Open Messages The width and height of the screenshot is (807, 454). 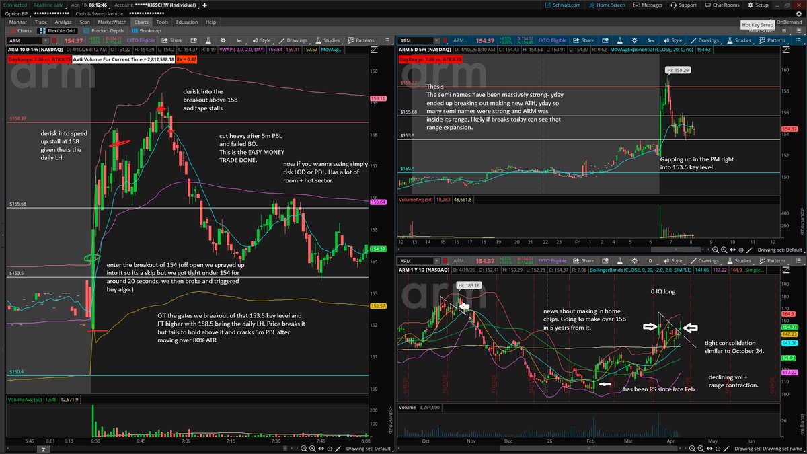tap(648, 5)
